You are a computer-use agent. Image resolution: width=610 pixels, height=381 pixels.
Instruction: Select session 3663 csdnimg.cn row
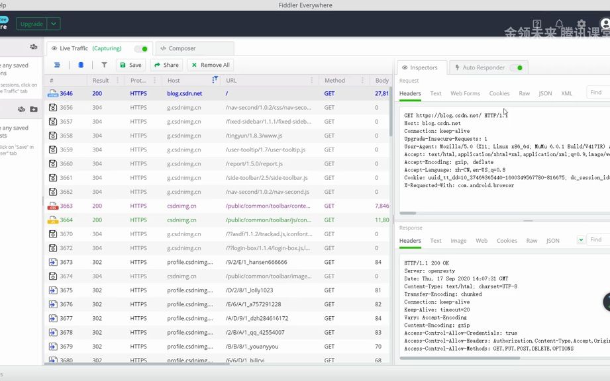tap(218, 206)
